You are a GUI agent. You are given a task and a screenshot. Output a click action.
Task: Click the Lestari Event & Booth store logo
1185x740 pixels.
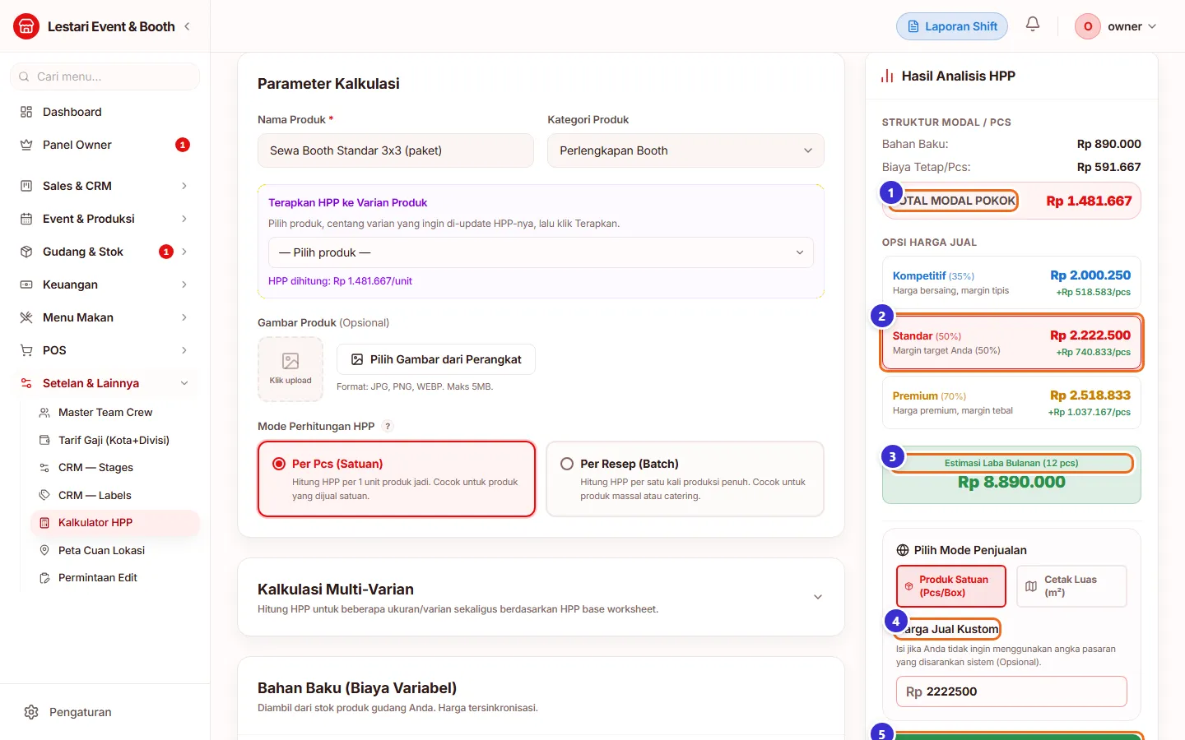point(26,26)
